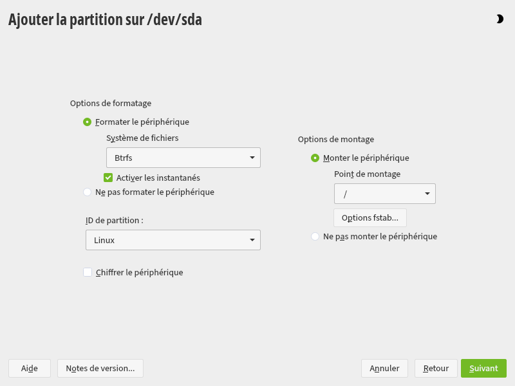Open 'Notes de version...'
Screen dimensions: 515x386
[100, 368]
